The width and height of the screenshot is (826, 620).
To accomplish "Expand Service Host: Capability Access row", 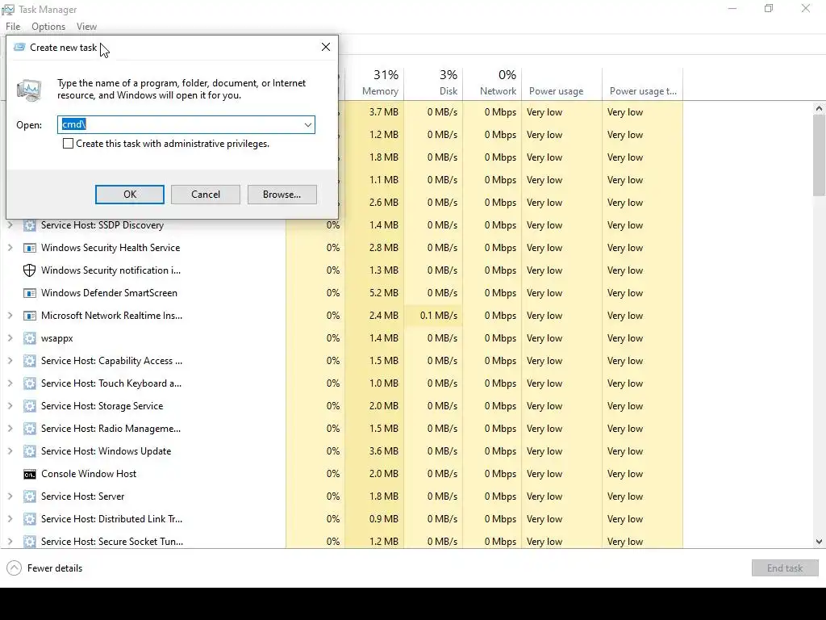I will coord(10,361).
